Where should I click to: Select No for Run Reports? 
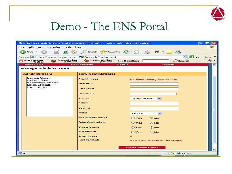pos(151,132)
